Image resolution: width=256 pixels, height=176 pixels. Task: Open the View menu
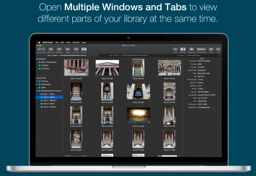[68, 42]
